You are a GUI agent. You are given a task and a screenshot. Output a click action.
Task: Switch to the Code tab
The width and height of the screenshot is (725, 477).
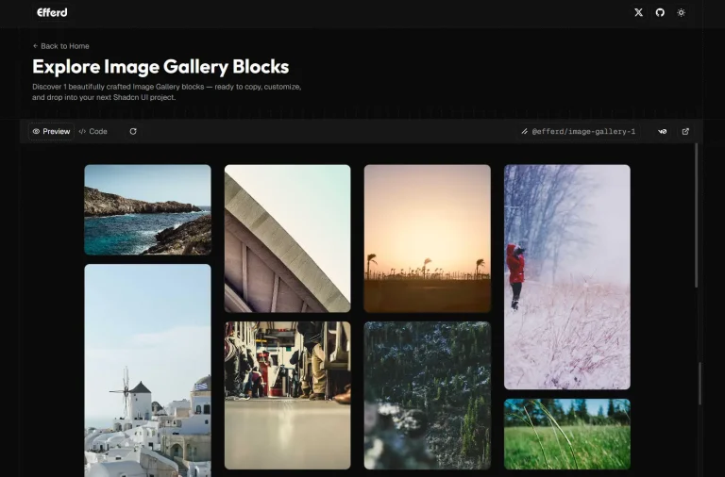[x=93, y=132]
